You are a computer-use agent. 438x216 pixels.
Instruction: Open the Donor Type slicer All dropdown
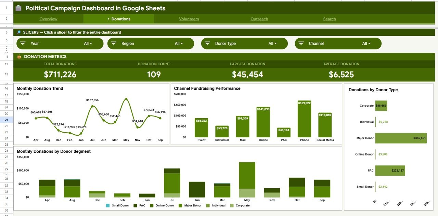click(x=272, y=43)
